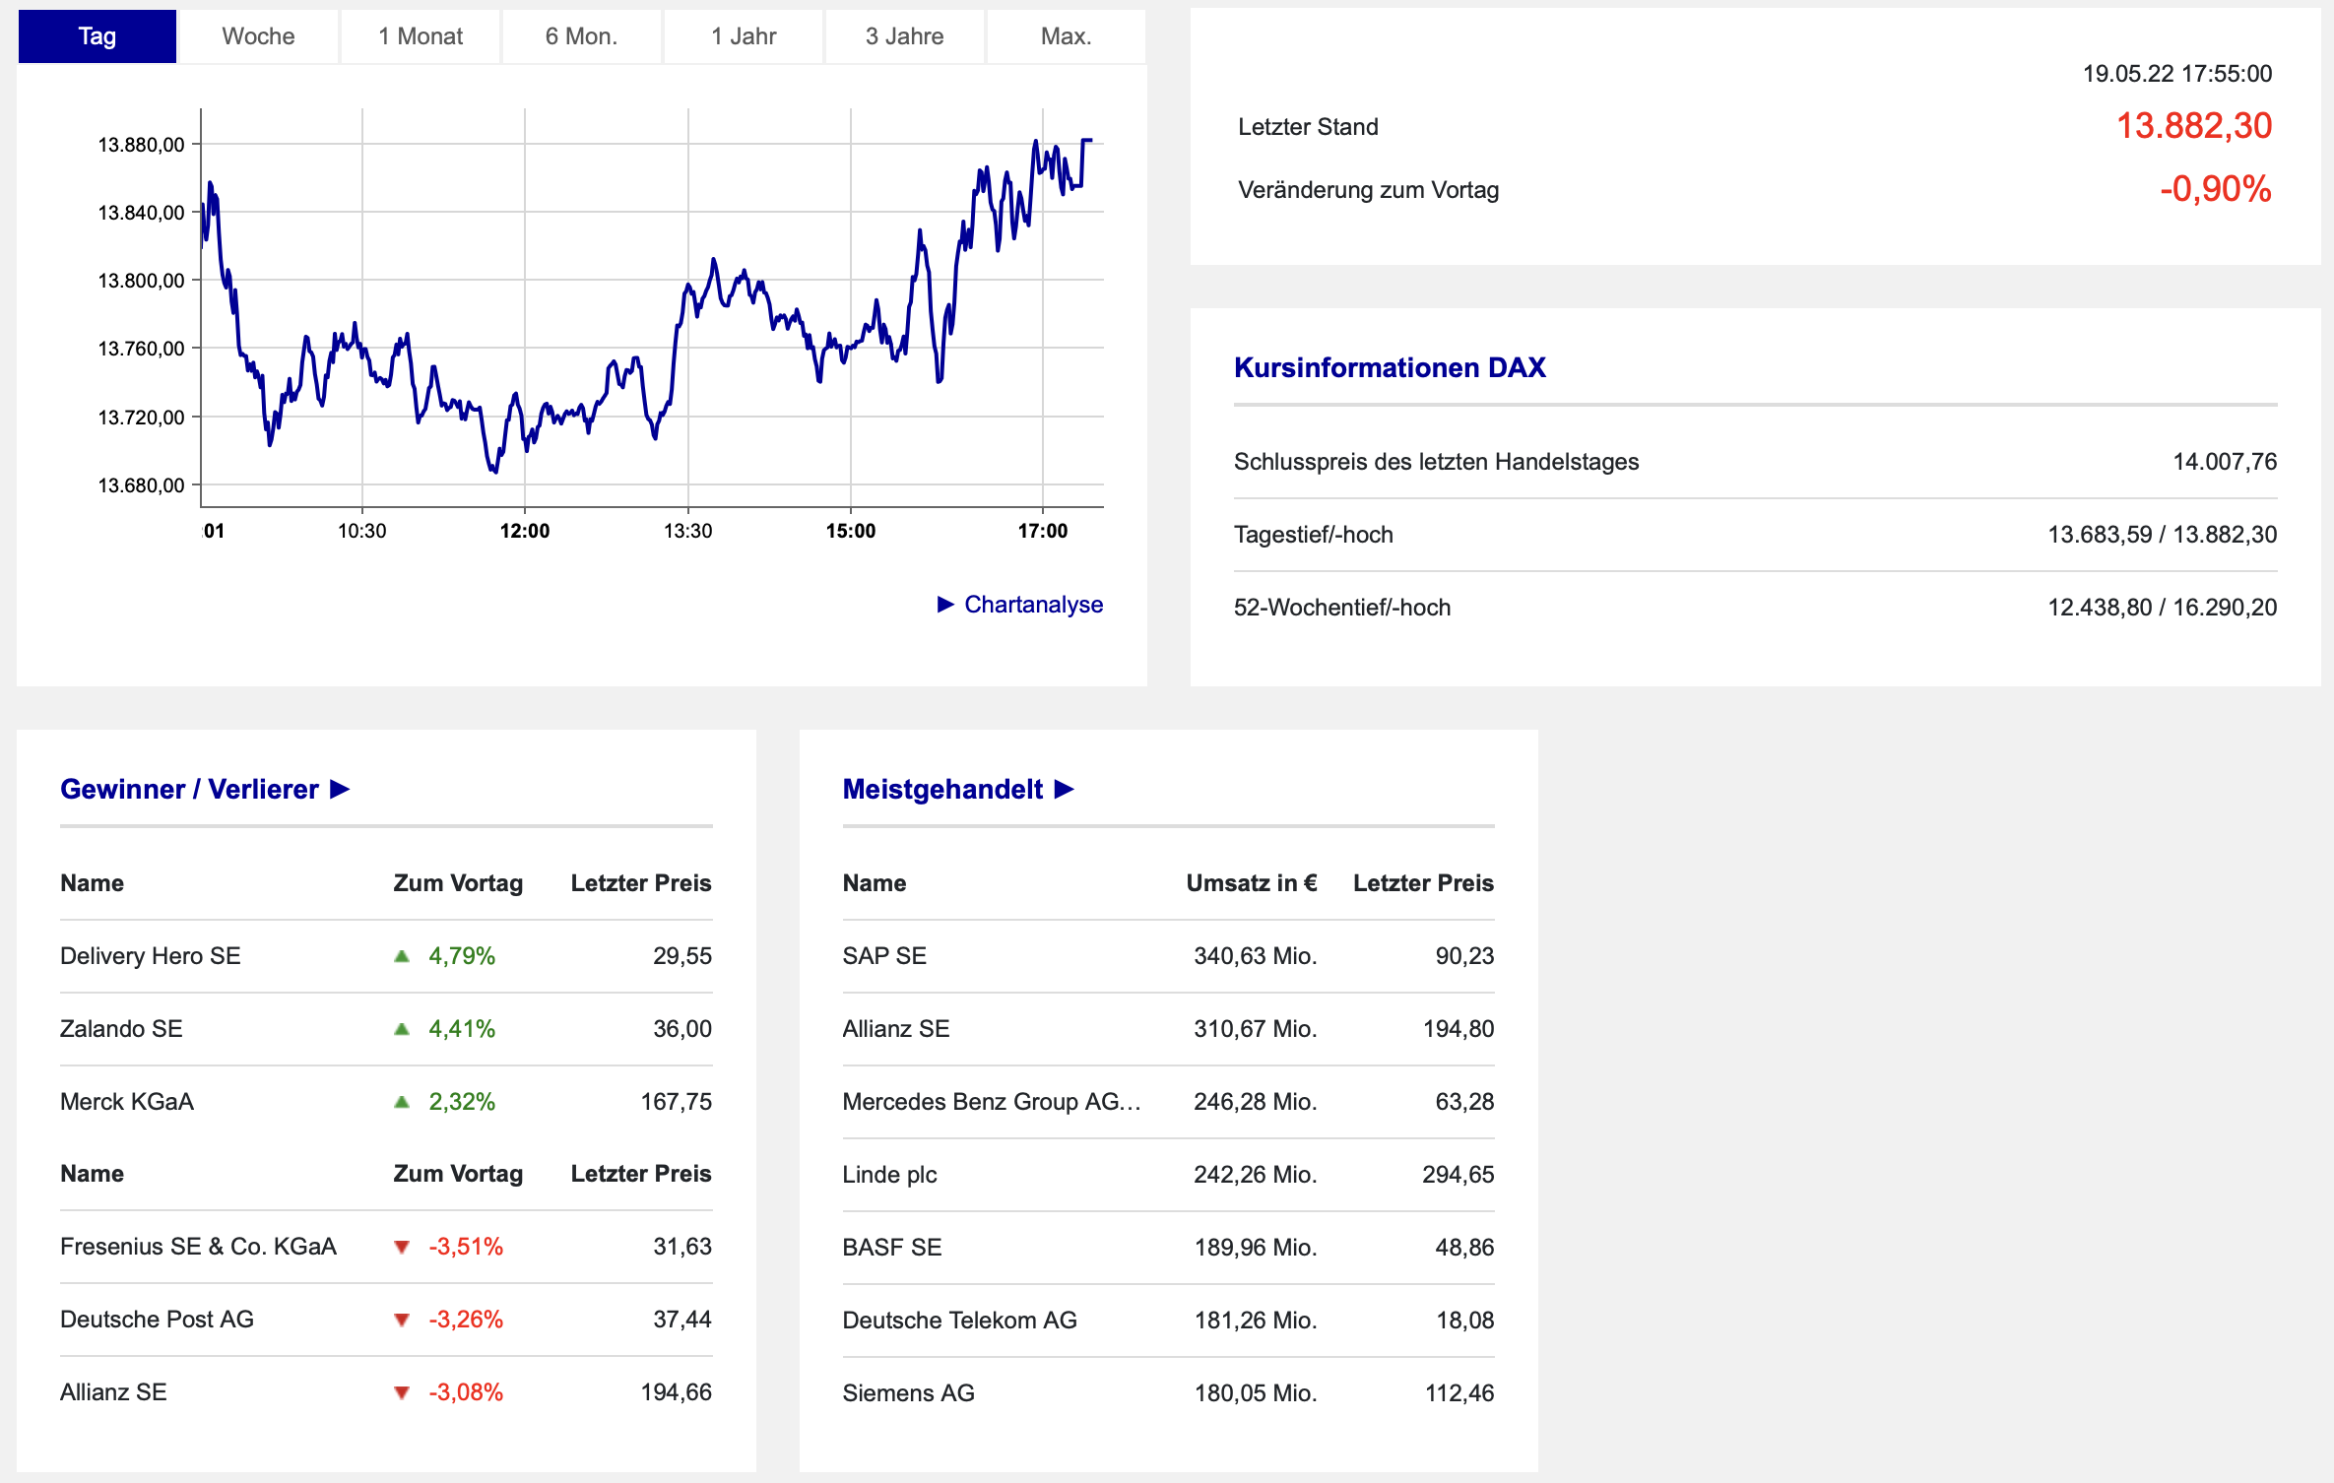Click the Letzter Stand value 13.882,30 in red
2334x1483 pixels.
tap(2194, 126)
